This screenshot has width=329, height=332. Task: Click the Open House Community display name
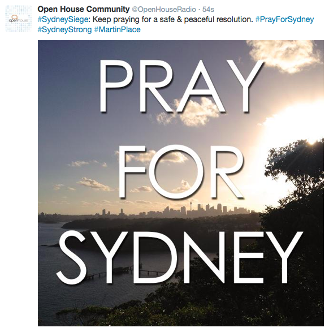83,9
